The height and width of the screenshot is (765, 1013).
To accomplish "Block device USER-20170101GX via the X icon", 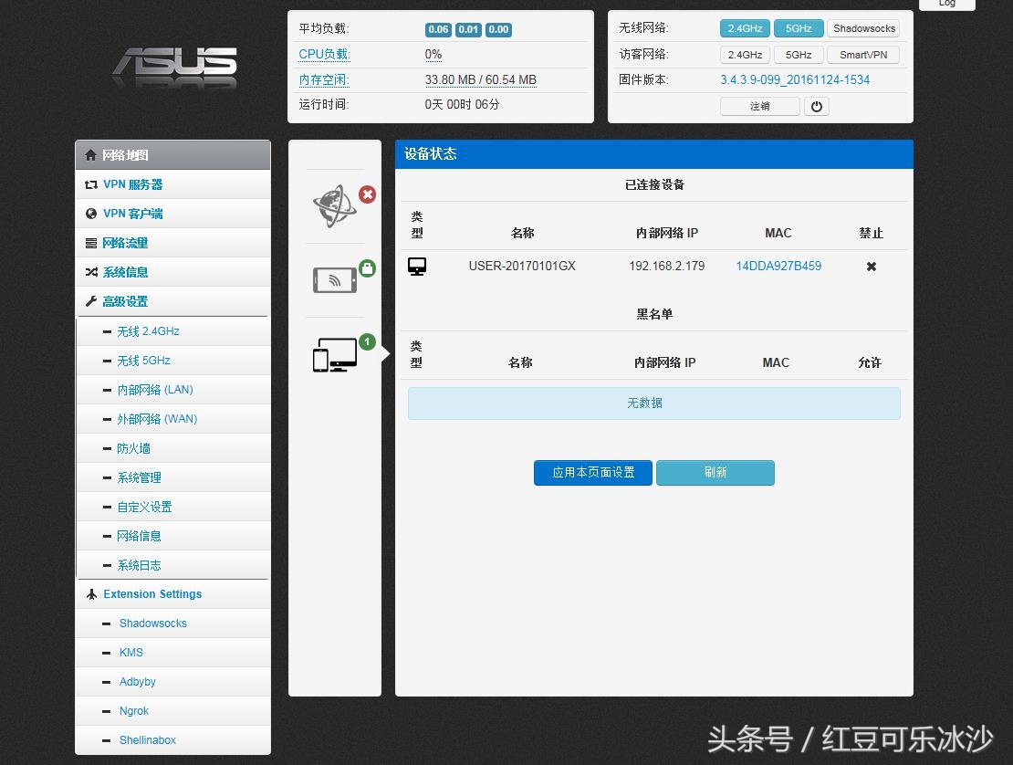I will click(x=871, y=267).
